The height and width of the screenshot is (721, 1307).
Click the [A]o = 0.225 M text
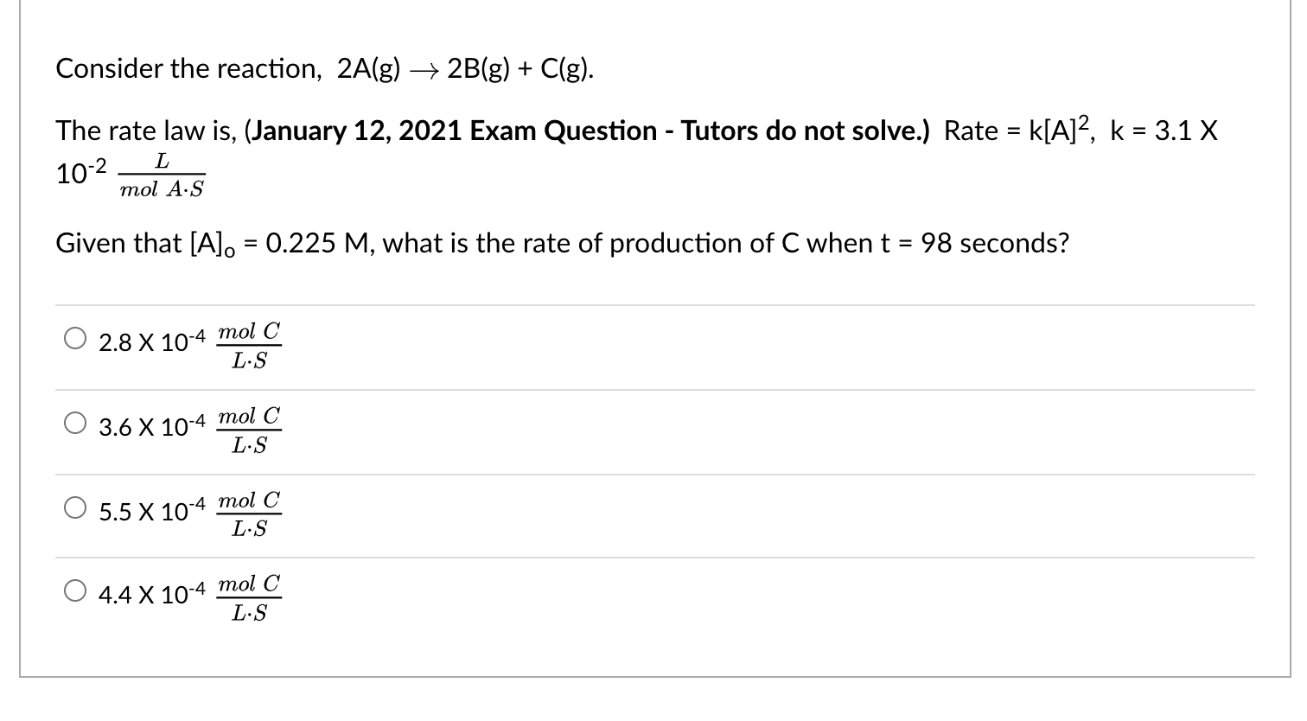point(259,243)
